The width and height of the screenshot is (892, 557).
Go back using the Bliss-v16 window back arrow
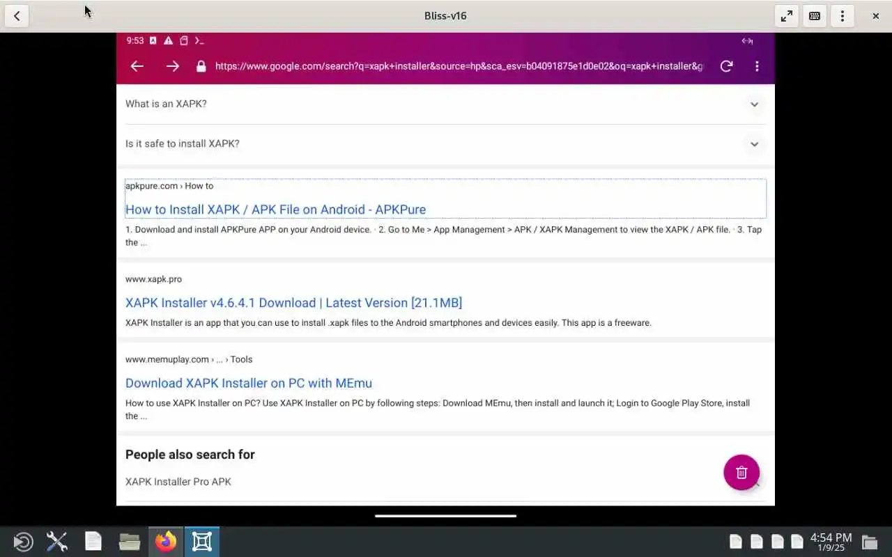17,16
